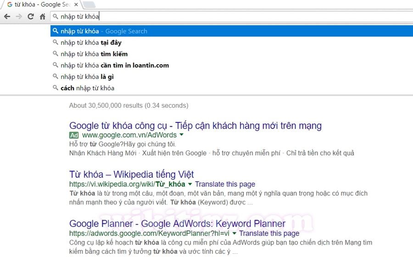Click magnifier icon in highlighted Google Search suggestion
The image size is (413, 261).
[56, 31]
